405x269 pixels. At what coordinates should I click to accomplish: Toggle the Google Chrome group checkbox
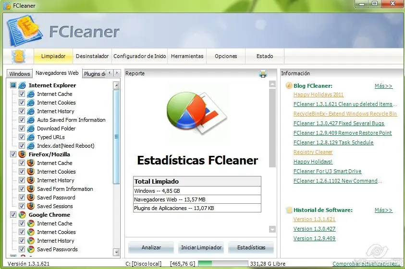13,215
